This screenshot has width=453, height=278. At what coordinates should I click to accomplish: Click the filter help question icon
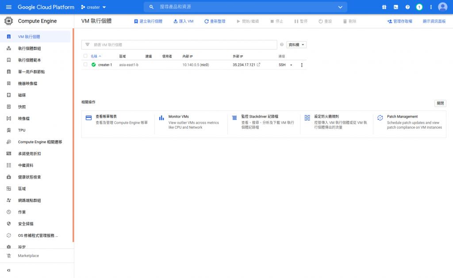pos(282,45)
